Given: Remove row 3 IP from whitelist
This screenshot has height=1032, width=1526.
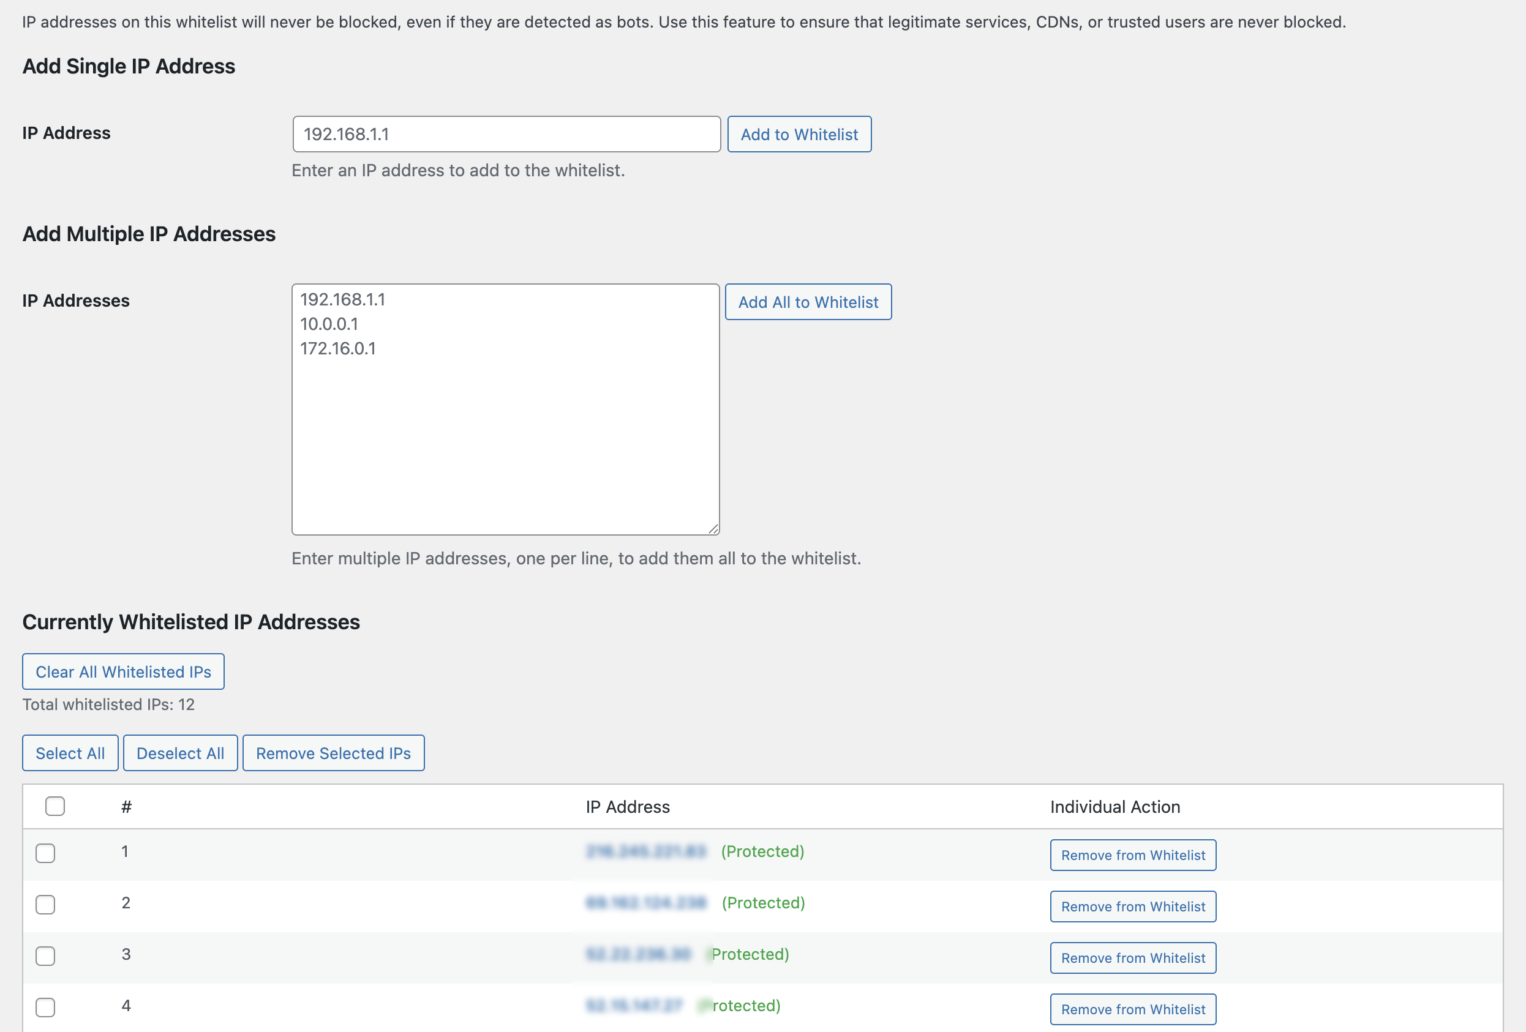Looking at the screenshot, I should 1133,958.
